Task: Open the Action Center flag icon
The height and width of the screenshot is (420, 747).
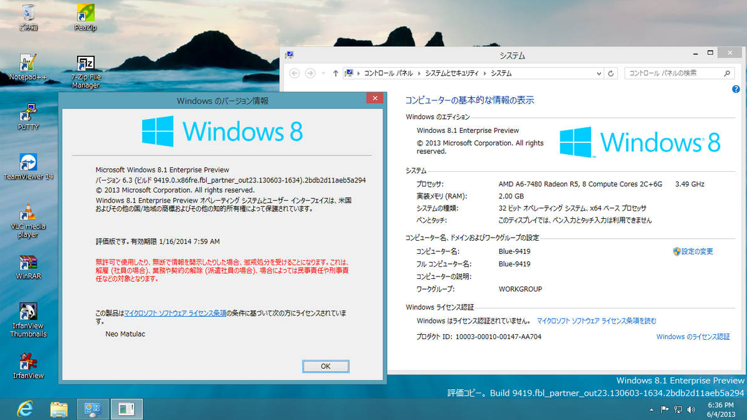Action: 664,409
